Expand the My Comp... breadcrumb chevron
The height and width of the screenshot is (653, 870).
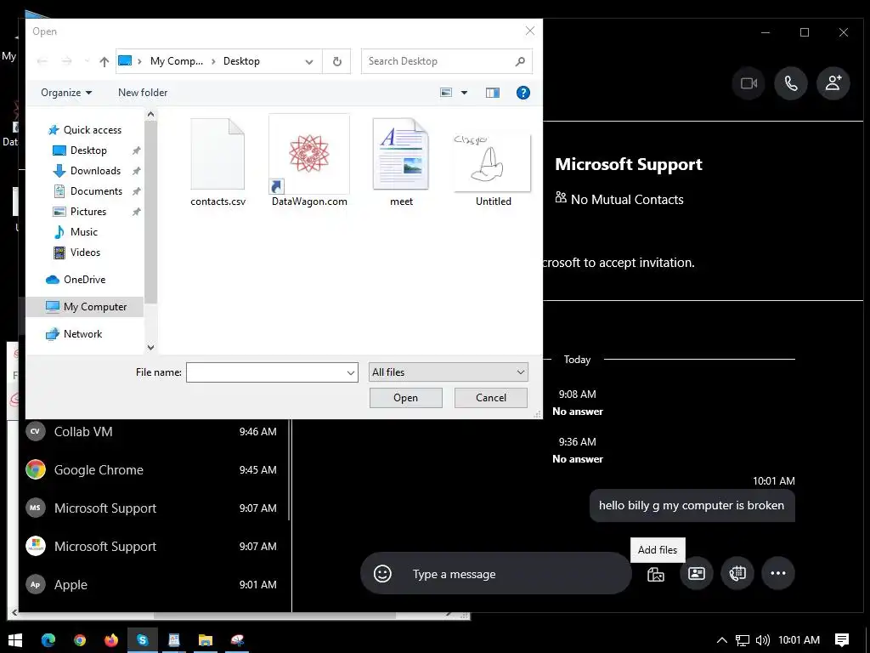coord(213,61)
